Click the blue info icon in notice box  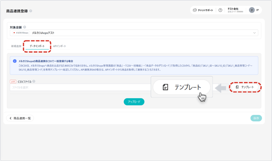(15, 61)
